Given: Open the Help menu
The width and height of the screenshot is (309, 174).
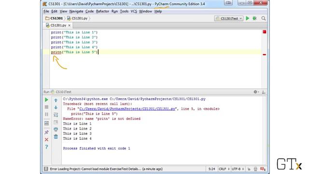Looking at the screenshot, I should click(x=158, y=11).
